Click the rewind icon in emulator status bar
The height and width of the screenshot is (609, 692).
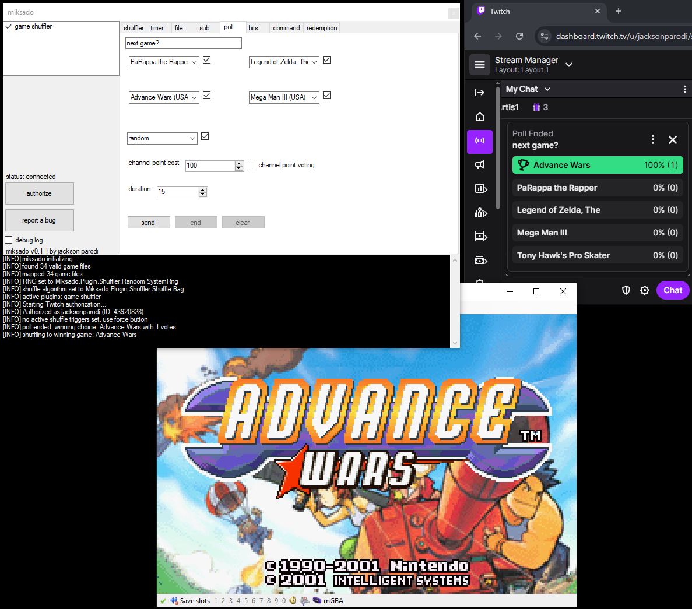click(x=174, y=601)
